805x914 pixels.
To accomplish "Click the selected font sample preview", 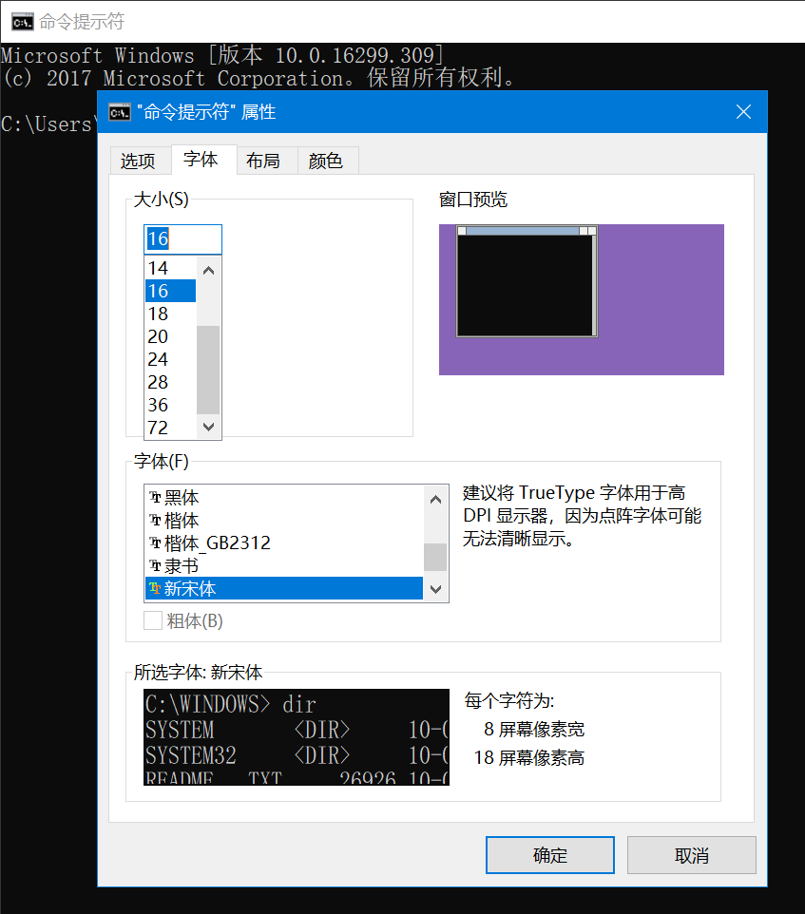I will [297, 737].
